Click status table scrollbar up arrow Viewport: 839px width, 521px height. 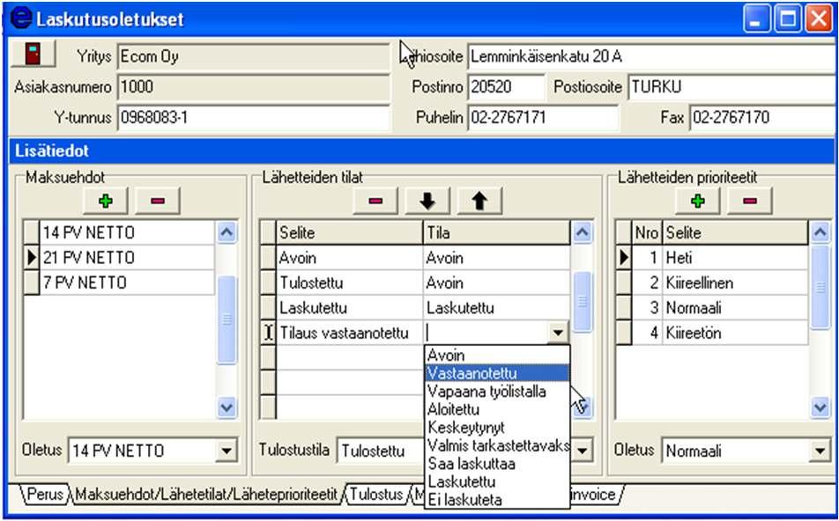pos(583,232)
